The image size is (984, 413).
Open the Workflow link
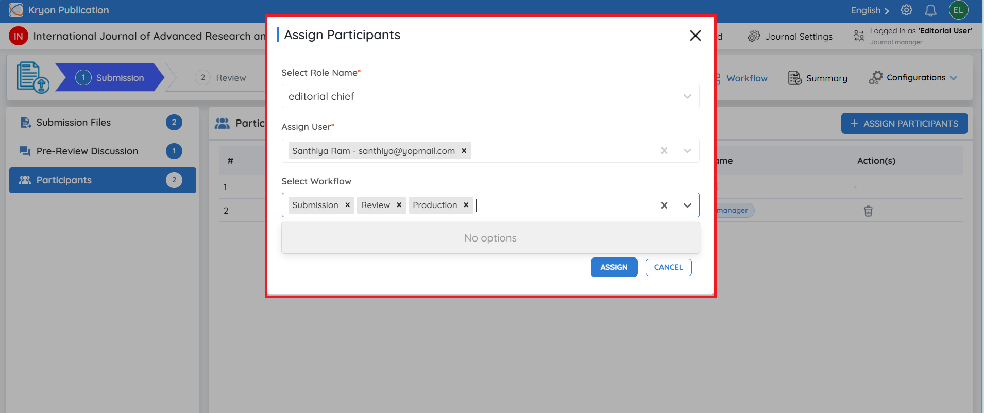click(747, 78)
